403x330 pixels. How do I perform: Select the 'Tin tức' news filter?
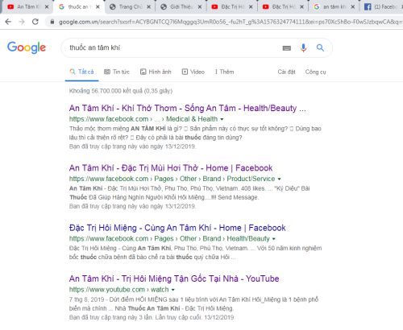click(117, 72)
